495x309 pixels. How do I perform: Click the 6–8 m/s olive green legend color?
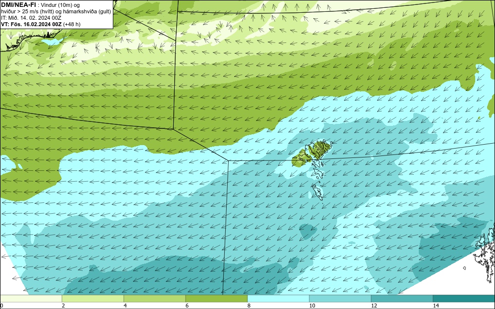[x=217, y=299]
